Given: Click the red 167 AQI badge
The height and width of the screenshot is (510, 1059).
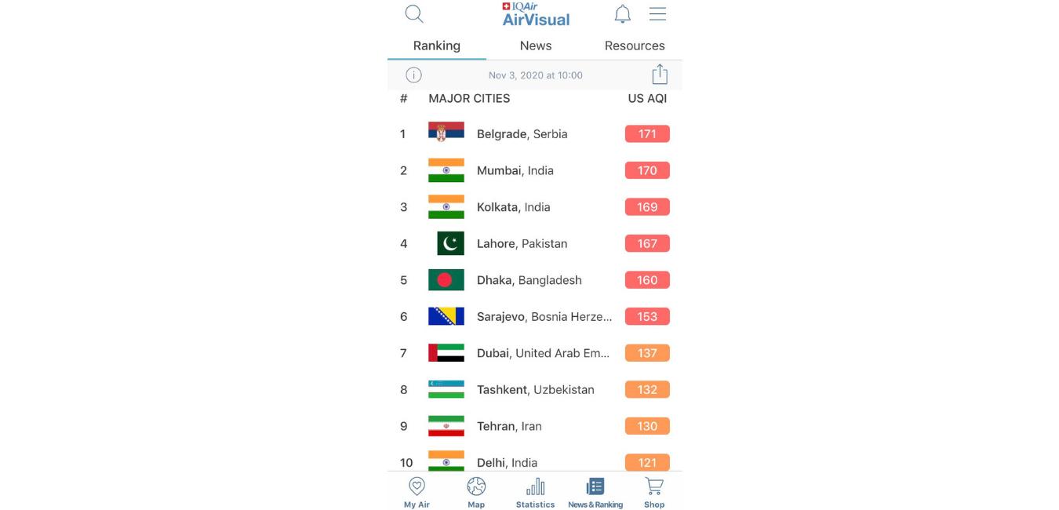Looking at the screenshot, I should pyautogui.click(x=647, y=244).
